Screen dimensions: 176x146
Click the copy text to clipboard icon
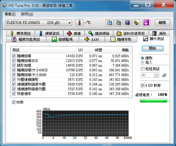click(109, 23)
